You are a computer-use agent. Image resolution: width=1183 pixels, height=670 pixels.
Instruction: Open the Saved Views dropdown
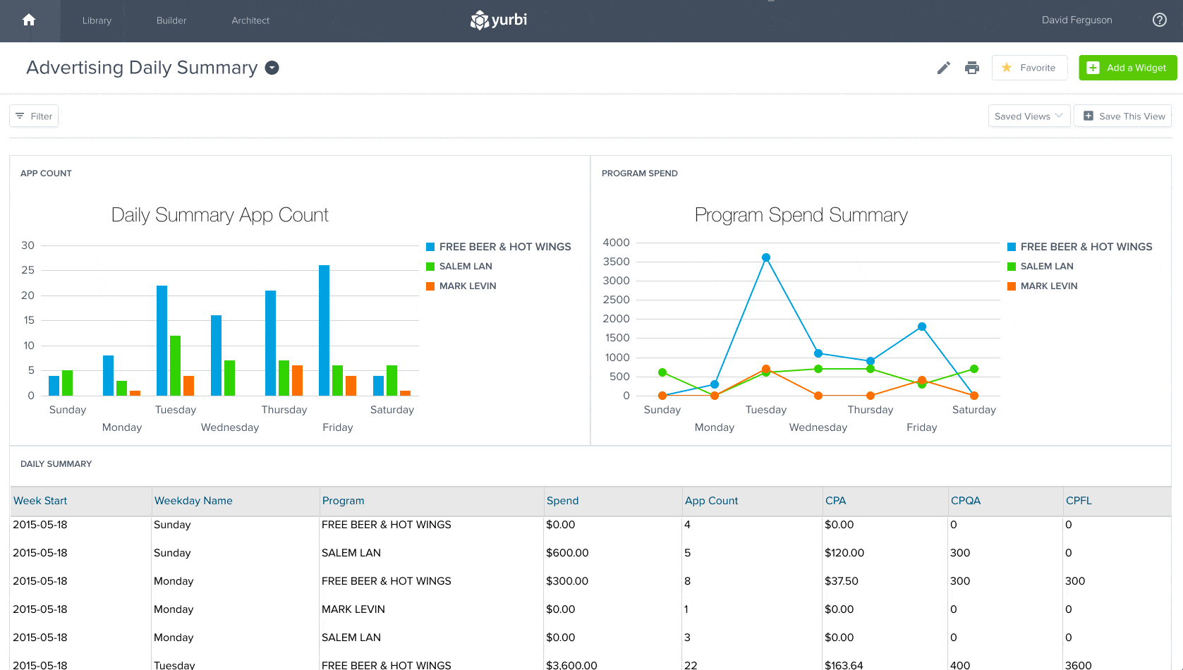coord(1028,116)
